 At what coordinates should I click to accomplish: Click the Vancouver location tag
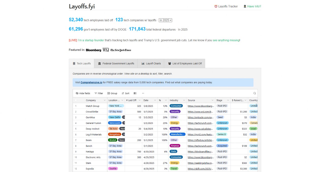115,123
